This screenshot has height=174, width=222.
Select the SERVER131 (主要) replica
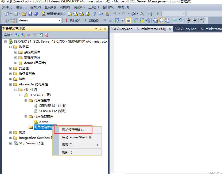coord(53,106)
